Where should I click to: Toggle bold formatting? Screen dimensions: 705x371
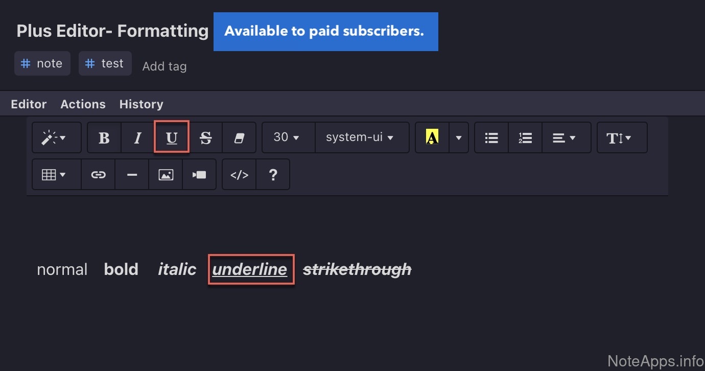(104, 137)
